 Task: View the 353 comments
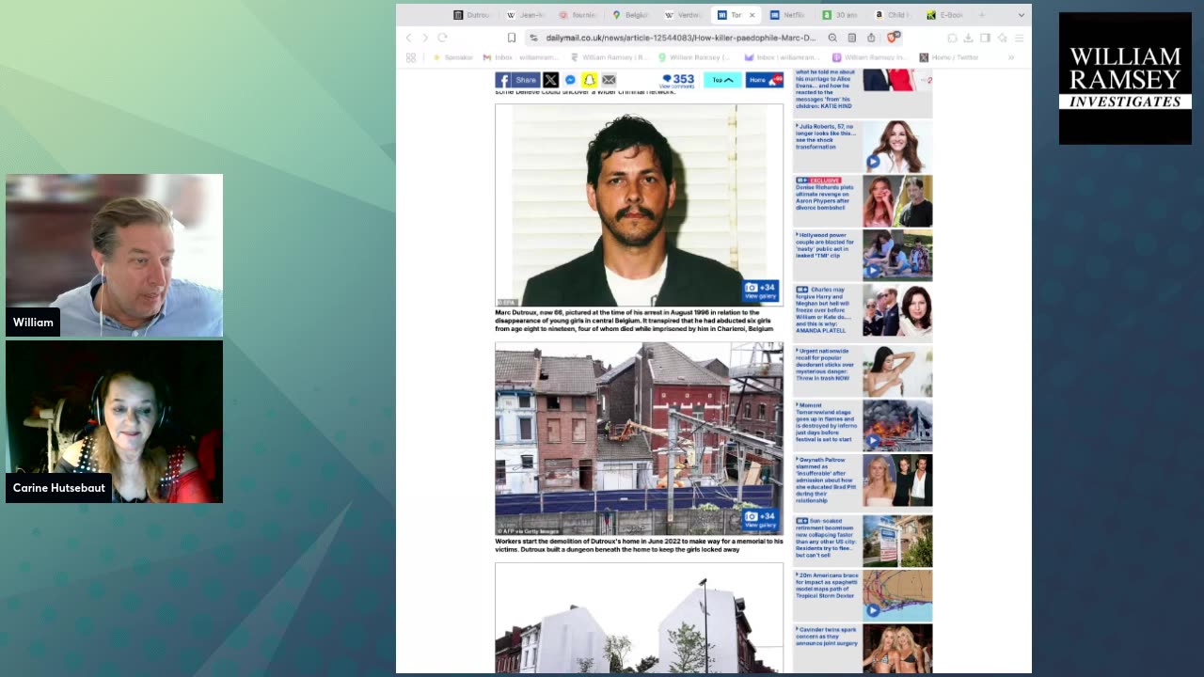tap(677, 81)
